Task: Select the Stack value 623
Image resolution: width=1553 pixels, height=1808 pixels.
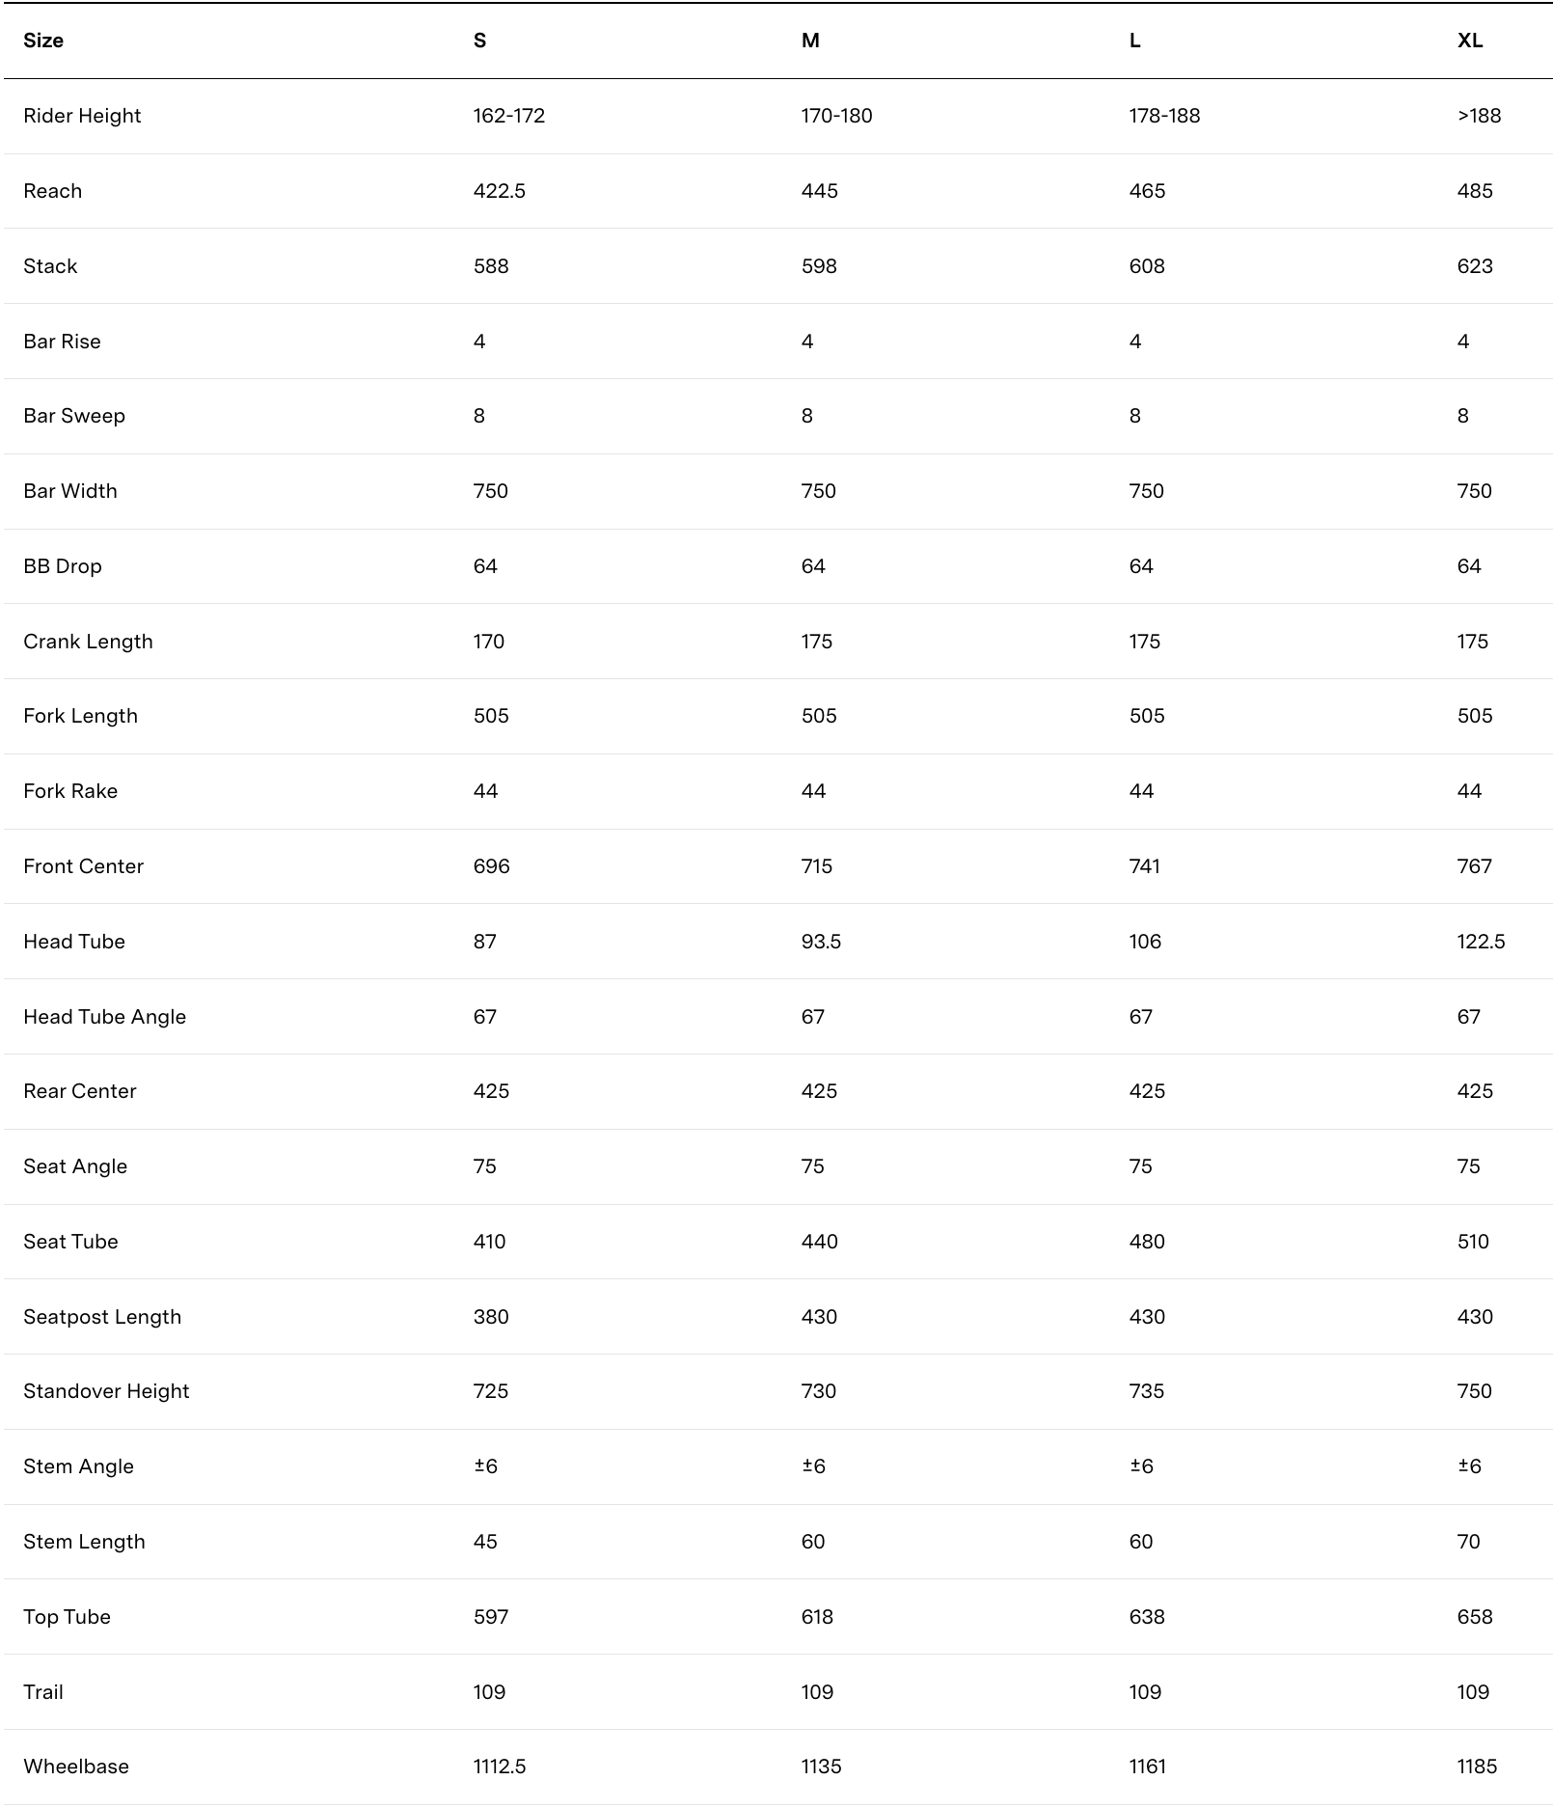Action: coord(1474,266)
